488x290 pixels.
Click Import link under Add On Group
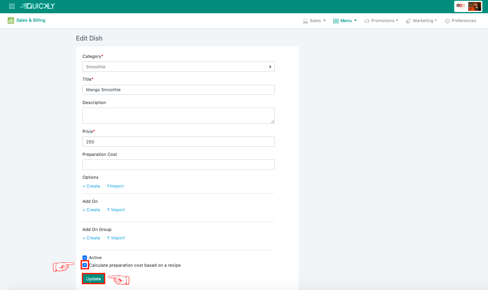click(116, 238)
